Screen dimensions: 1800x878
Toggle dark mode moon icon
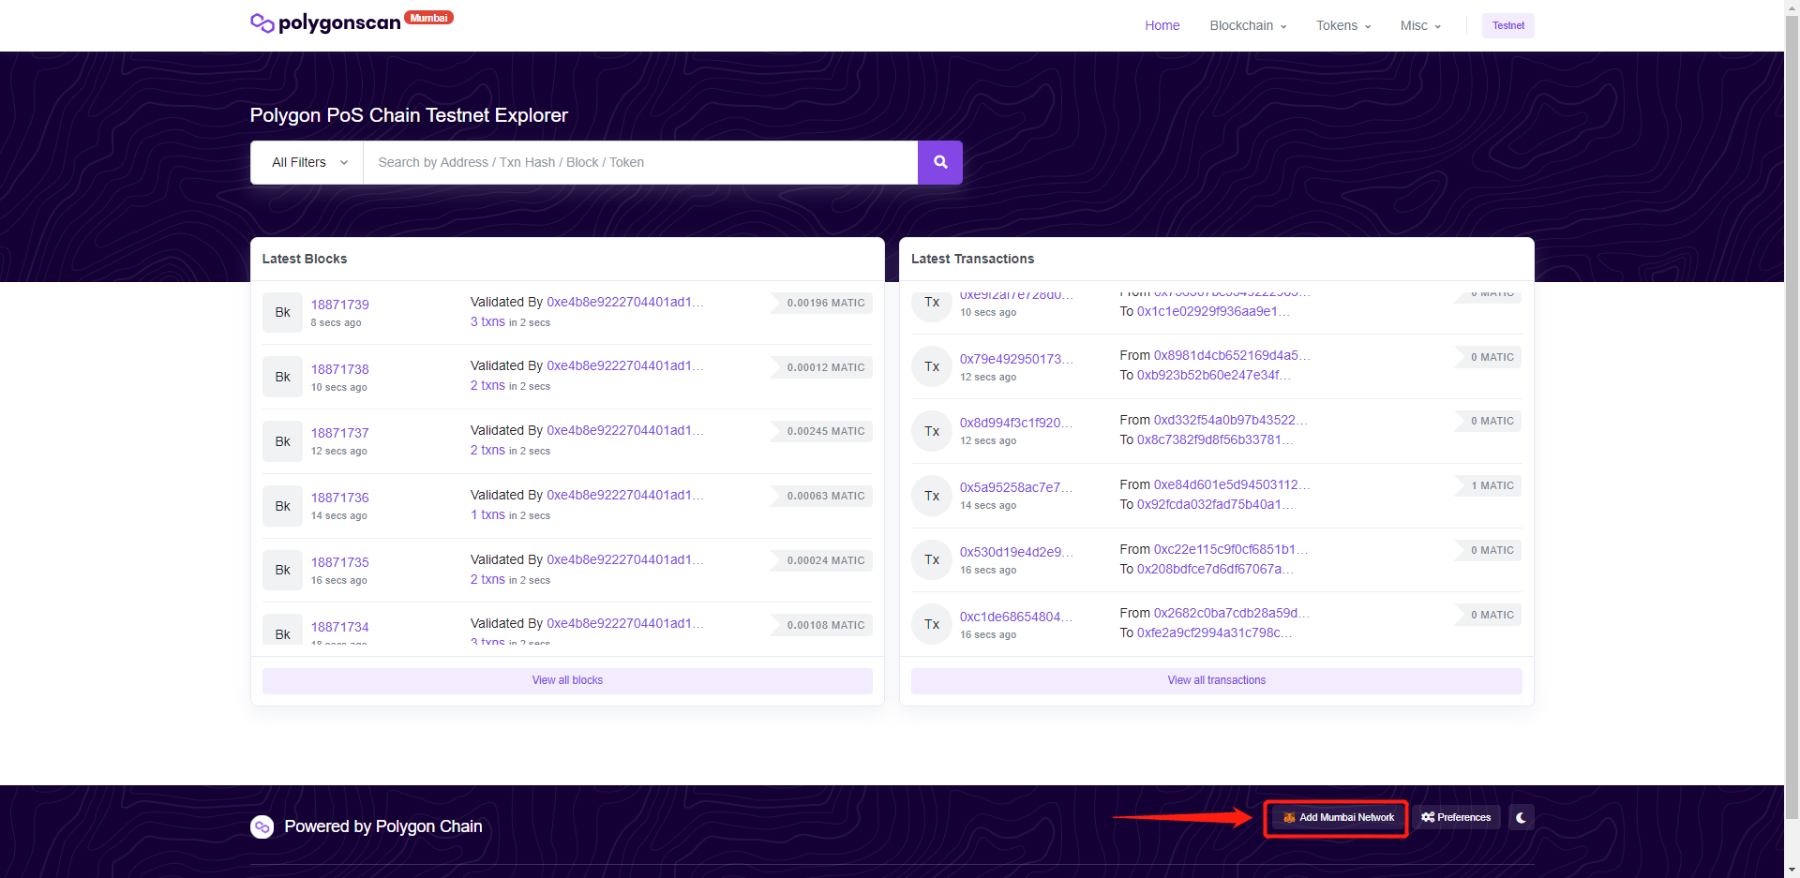pos(1521,817)
